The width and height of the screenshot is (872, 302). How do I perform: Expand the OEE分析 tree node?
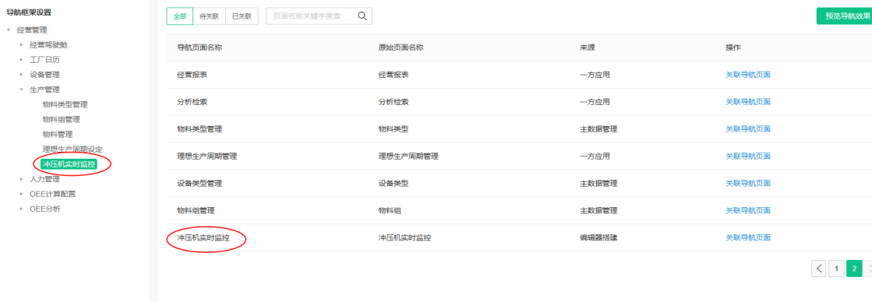click(x=22, y=209)
